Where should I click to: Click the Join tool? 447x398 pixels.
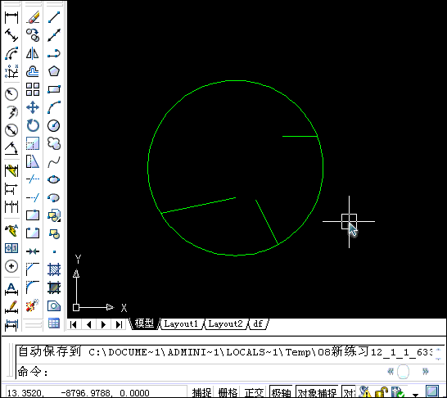click(x=33, y=251)
